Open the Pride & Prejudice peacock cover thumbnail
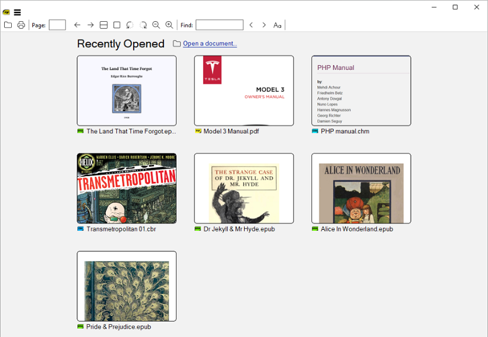 [127, 286]
